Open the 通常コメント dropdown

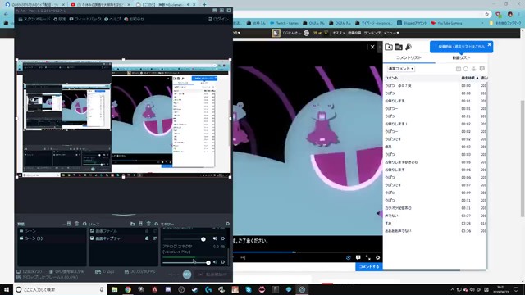pos(401,69)
